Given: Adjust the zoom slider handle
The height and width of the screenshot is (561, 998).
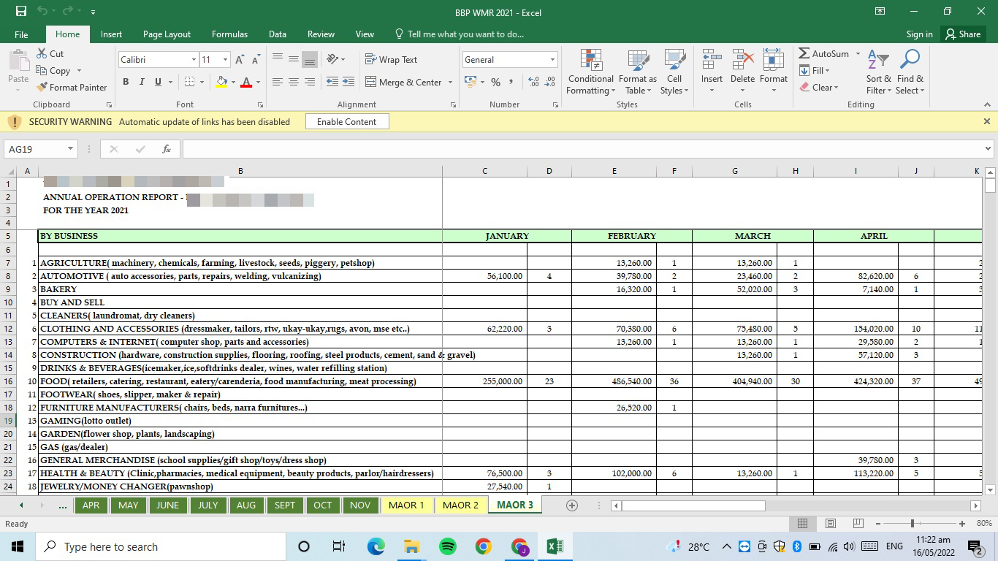Looking at the screenshot, I should (912, 524).
